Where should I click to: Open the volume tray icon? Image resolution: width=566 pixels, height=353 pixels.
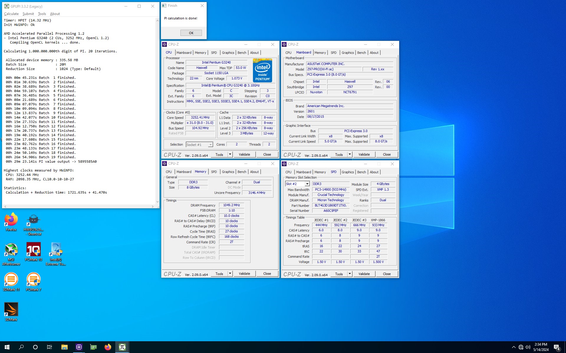coord(528,347)
